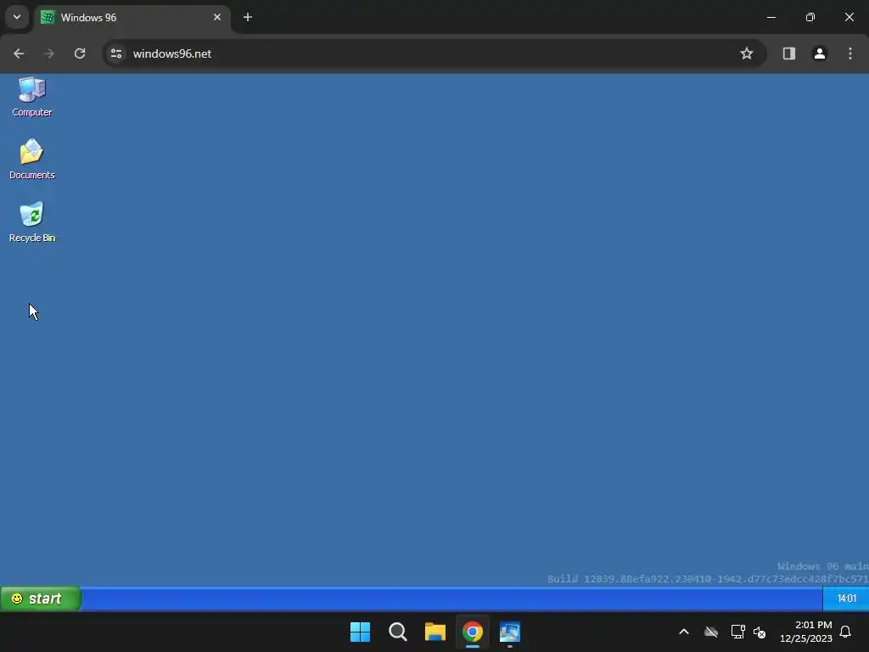Image resolution: width=869 pixels, height=652 pixels.
Task: Open Windows taskbar search
Action: coord(398,632)
